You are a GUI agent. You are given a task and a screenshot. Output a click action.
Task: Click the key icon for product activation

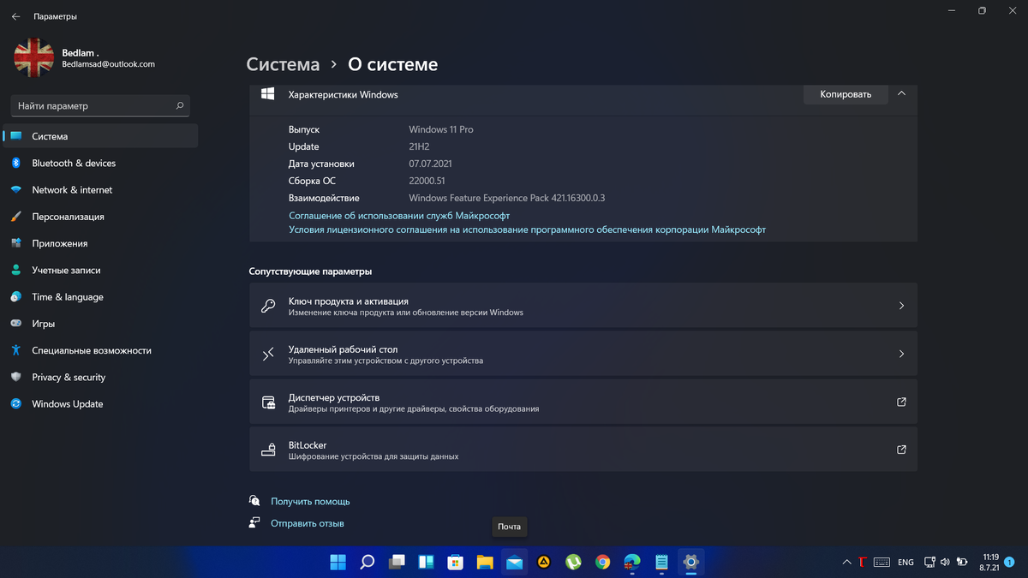pos(268,306)
